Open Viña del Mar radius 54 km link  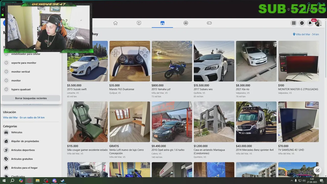pos(24,118)
